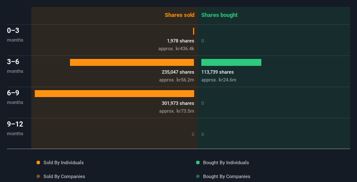Click the Shares sold column header
This screenshot has width=357, height=182.
(x=180, y=15)
